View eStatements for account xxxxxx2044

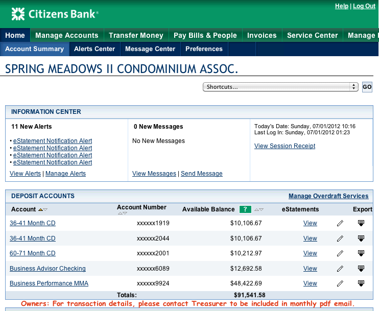coord(310,238)
